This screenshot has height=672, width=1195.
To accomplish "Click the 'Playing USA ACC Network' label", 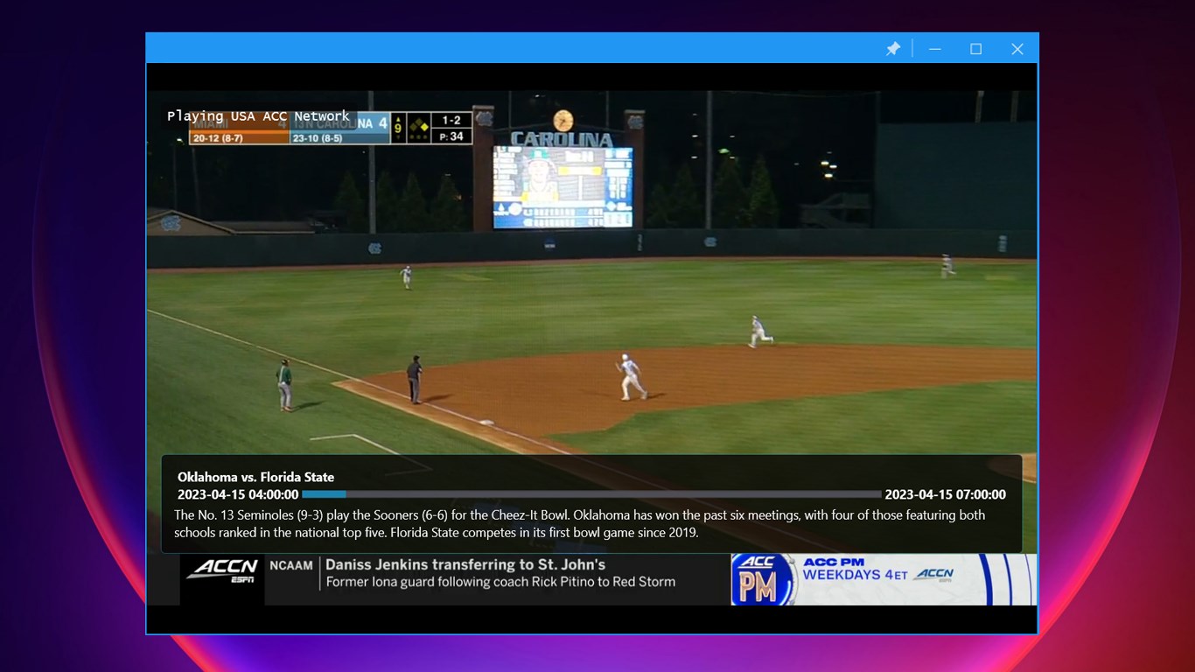I will click(x=259, y=115).
